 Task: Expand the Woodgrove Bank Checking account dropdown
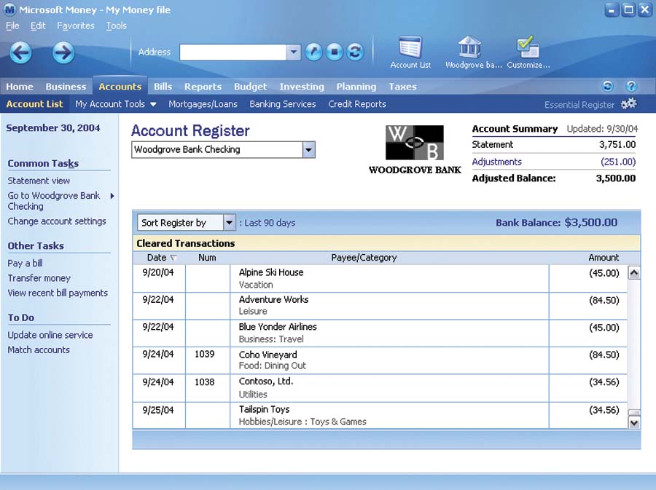(x=309, y=149)
